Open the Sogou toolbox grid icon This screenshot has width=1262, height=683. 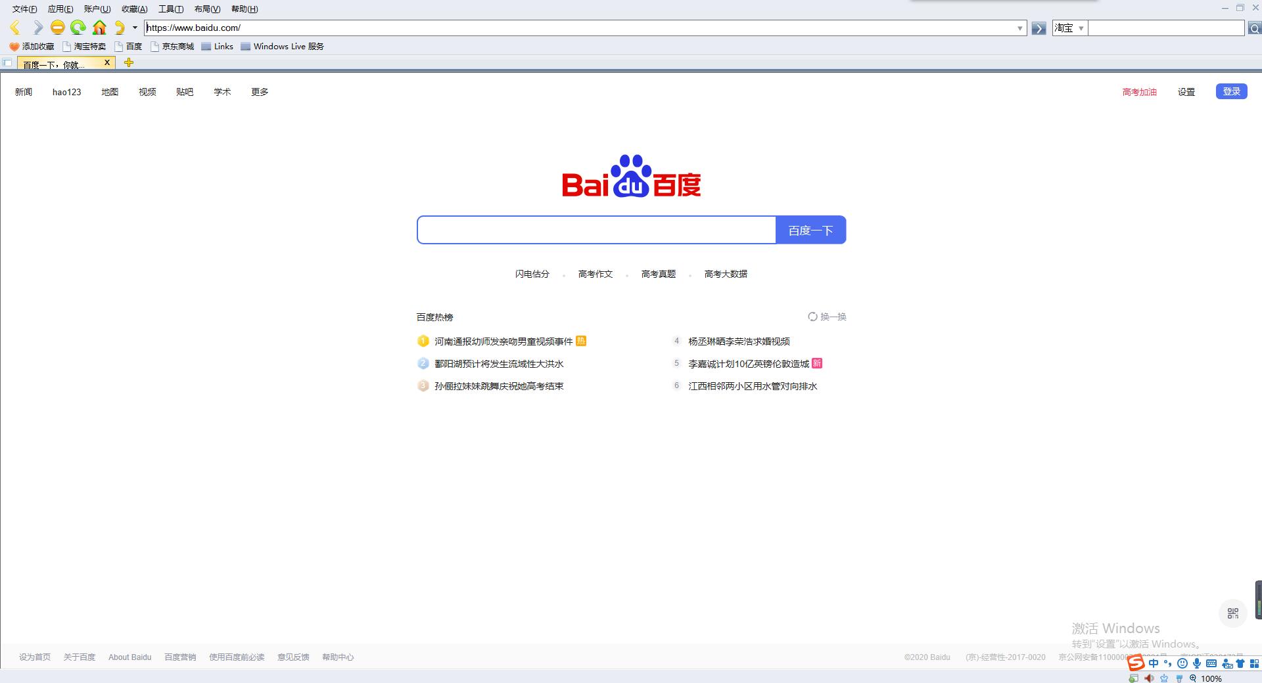(1255, 663)
